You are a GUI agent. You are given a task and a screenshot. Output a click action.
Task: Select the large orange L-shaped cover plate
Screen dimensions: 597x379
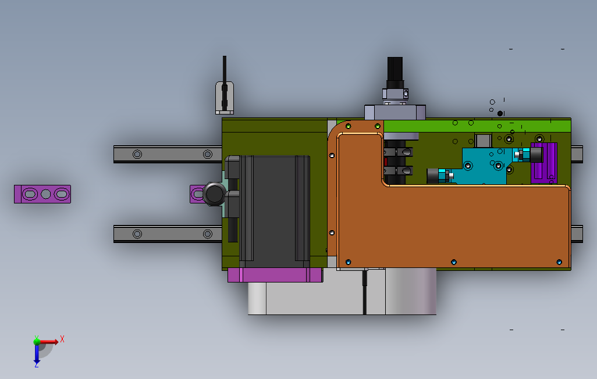453,226
